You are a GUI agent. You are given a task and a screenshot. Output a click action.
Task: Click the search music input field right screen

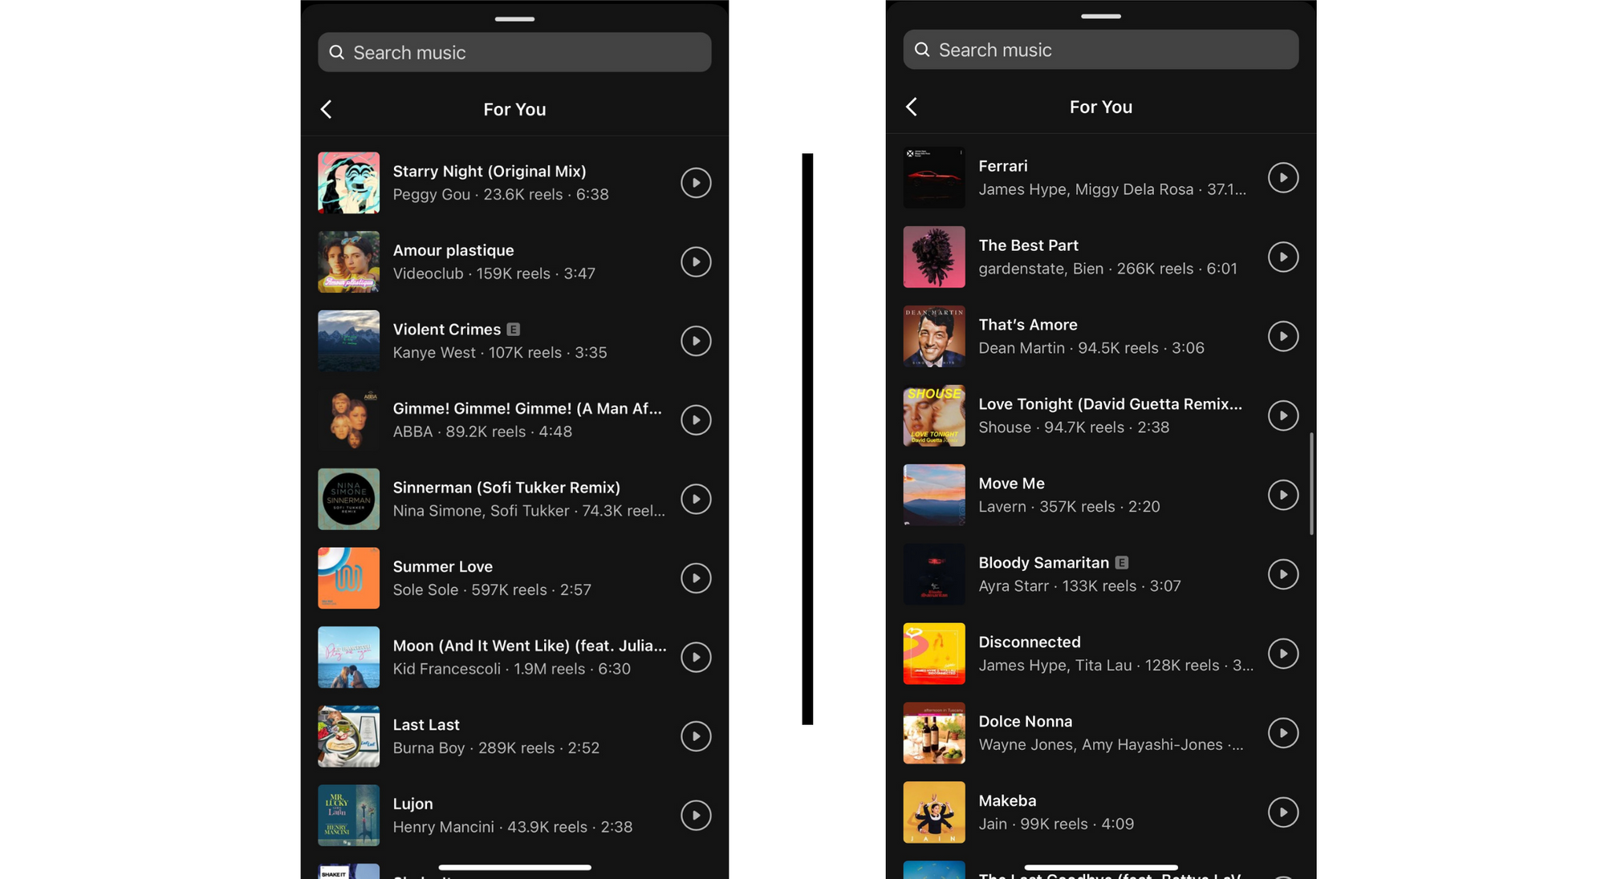tap(1100, 49)
